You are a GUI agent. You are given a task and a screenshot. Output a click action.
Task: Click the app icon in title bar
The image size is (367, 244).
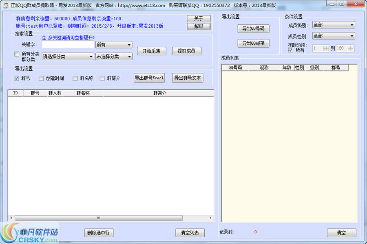click(6, 5)
